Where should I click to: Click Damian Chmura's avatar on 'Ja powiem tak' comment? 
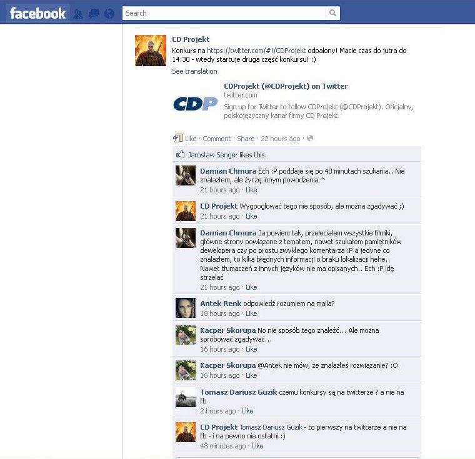coord(186,238)
